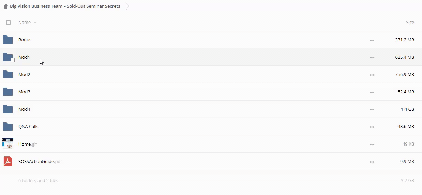Click the Mod4 folder icon
Screen dimensions: 422x195
[x=8, y=109]
